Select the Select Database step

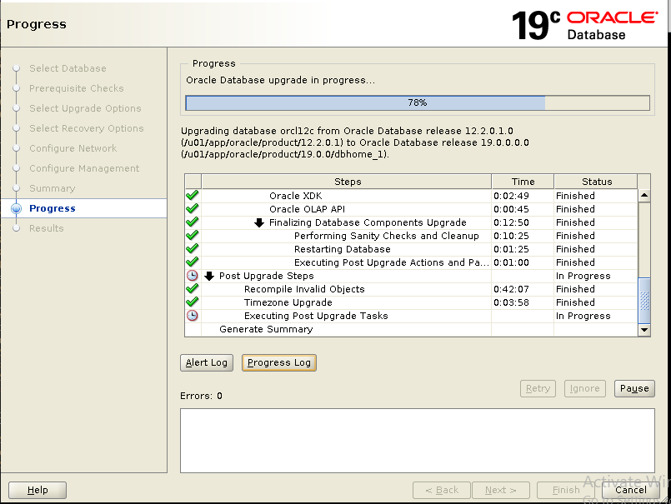click(x=68, y=68)
